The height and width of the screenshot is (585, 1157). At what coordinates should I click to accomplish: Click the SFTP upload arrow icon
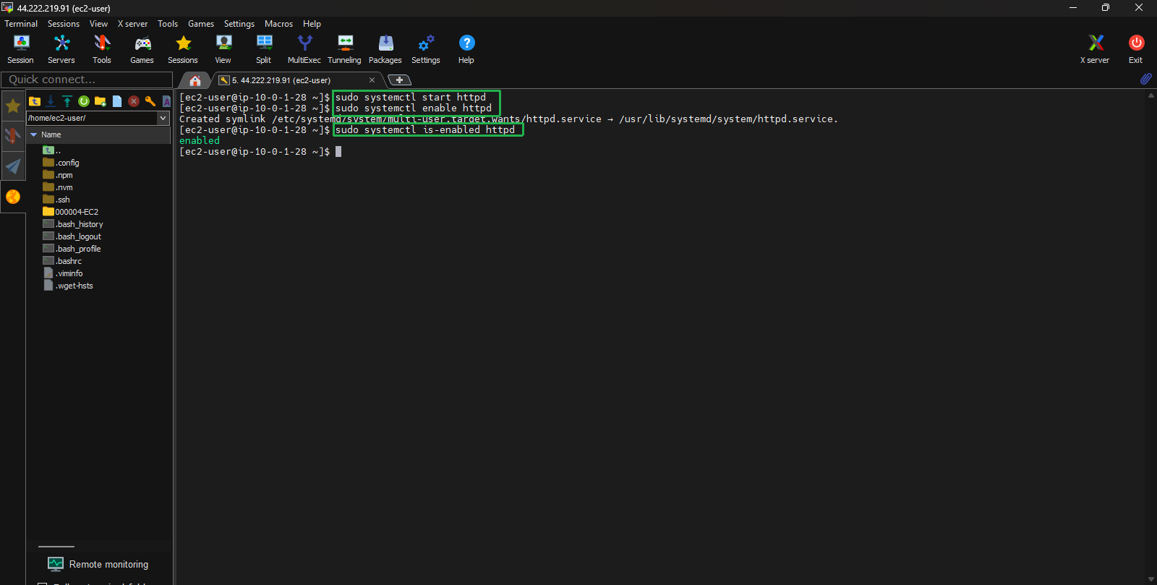tap(67, 101)
